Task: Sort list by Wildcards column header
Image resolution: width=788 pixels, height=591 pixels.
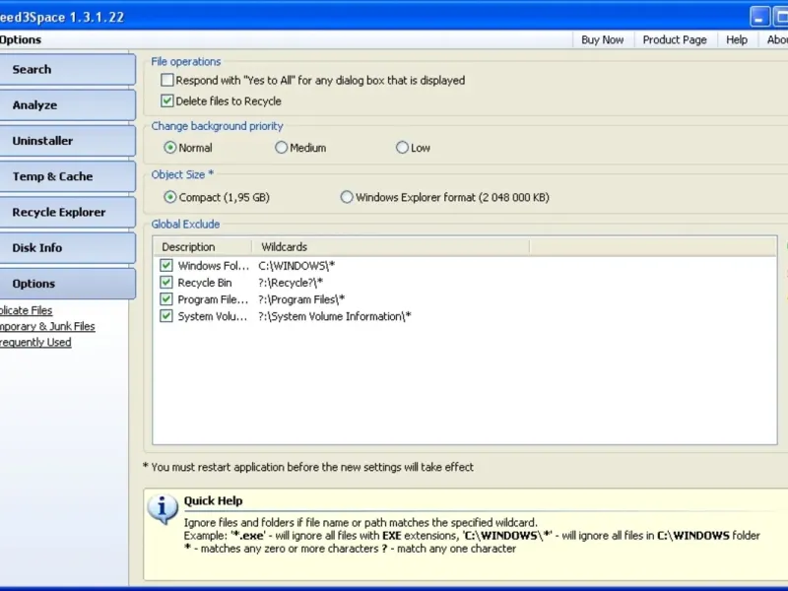Action: pos(390,247)
